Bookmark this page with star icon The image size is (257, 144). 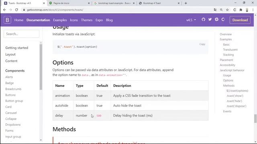tap(227, 10)
